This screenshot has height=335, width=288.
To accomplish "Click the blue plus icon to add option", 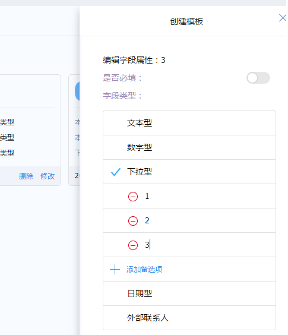I will [115, 270].
